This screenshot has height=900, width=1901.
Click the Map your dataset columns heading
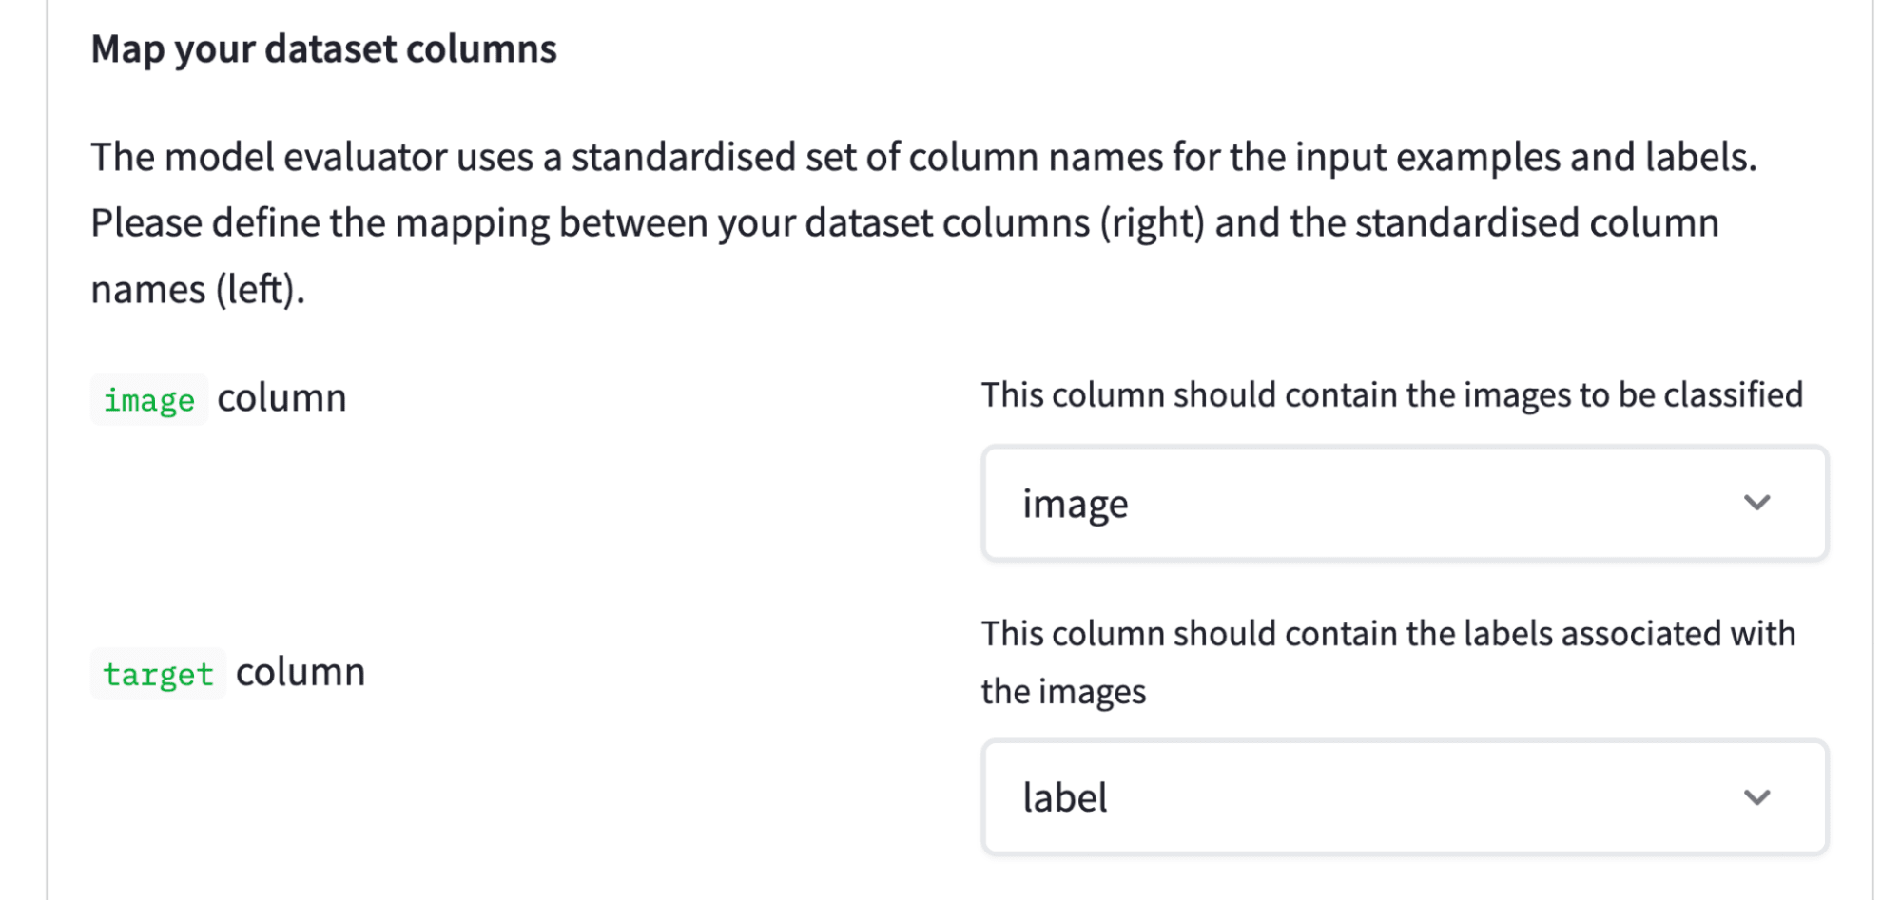324,48
